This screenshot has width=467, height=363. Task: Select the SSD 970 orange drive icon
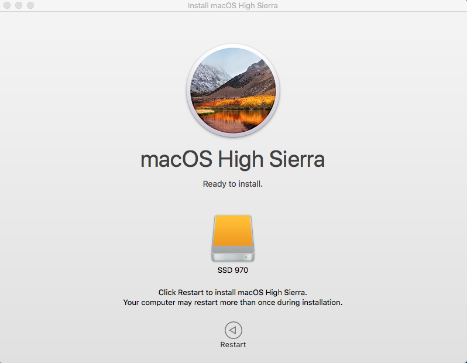click(x=233, y=238)
